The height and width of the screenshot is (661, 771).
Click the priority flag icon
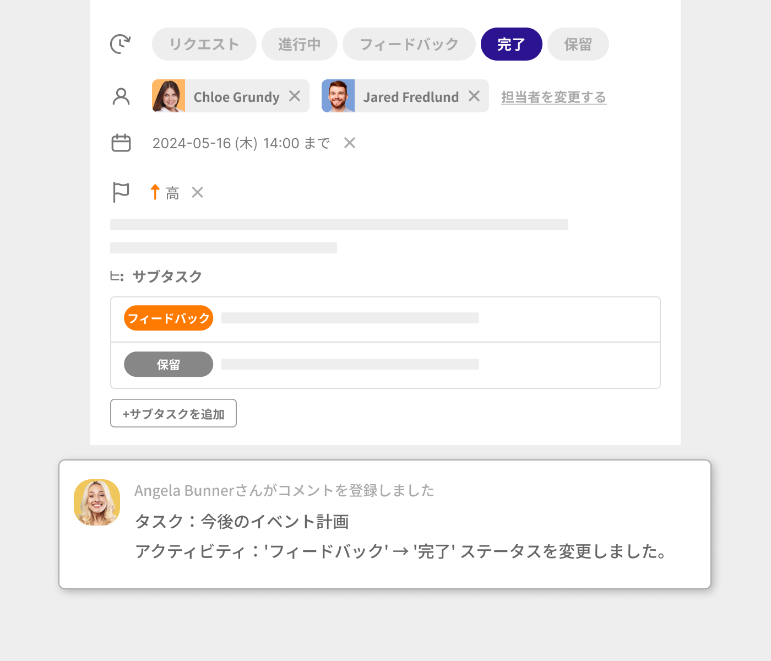(x=121, y=192)
